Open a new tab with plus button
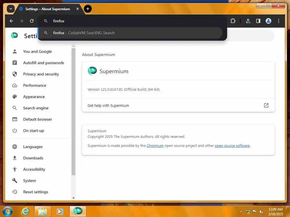This screenshot has height=217, width=290. (x=88, y=9)
